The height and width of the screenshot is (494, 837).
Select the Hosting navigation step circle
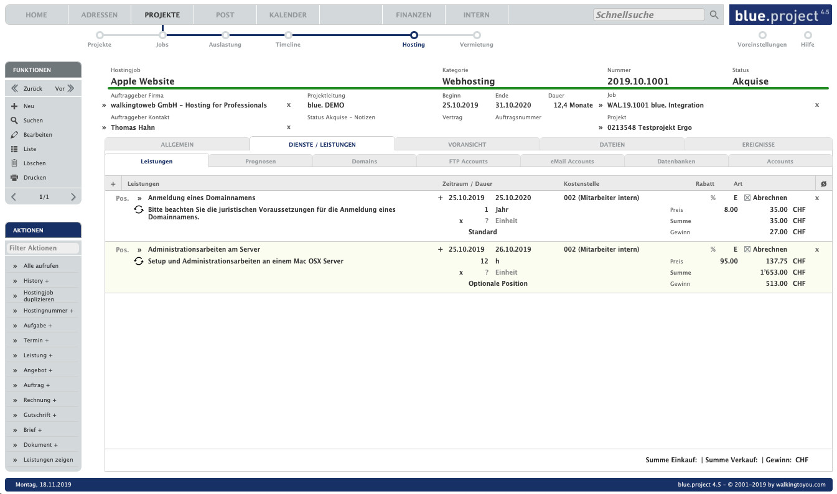coord(414,35)
